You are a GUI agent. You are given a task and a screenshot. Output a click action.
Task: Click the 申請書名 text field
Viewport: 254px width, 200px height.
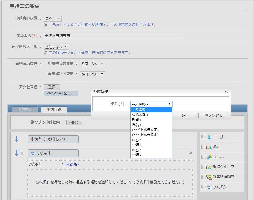pos(113,36)
